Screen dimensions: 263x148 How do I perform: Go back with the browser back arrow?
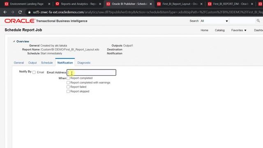5,12
